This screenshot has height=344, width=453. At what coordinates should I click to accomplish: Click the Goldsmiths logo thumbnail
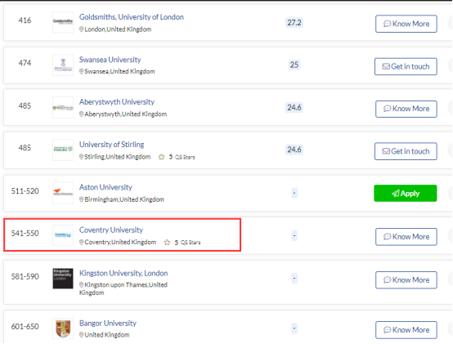[63, 23]
